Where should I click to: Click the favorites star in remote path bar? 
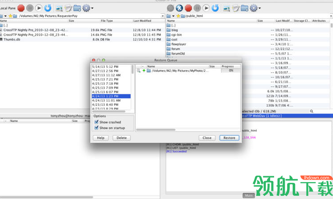(x=178, y=16)
